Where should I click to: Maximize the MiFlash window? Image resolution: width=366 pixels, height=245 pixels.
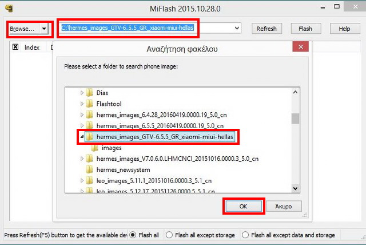point(337,7)
